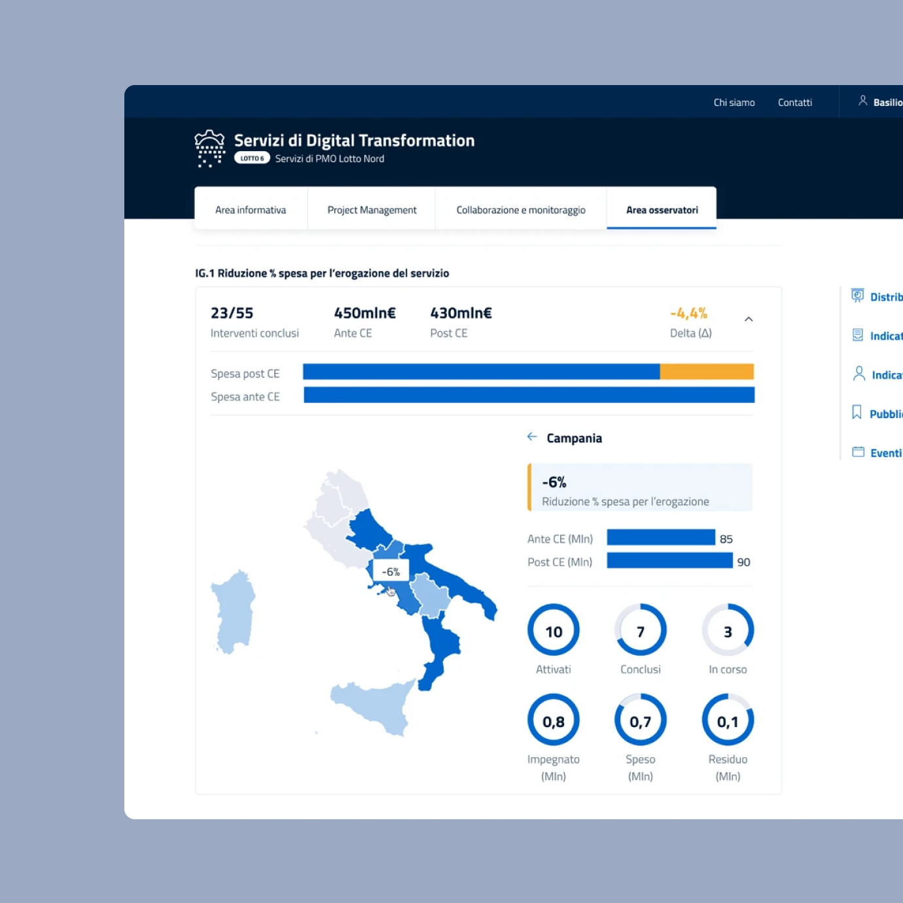Click the 430mln€ Post CE value
The image size is (903, 903).
click(x=461, y=313)
